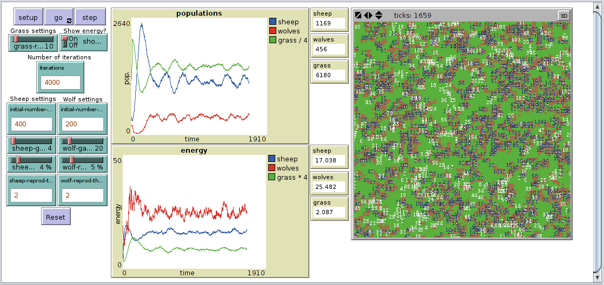This screenshot has height=285, width=604.
Task: Click the sheep reproduce percentage slider
Action: [x=18, y=160]
